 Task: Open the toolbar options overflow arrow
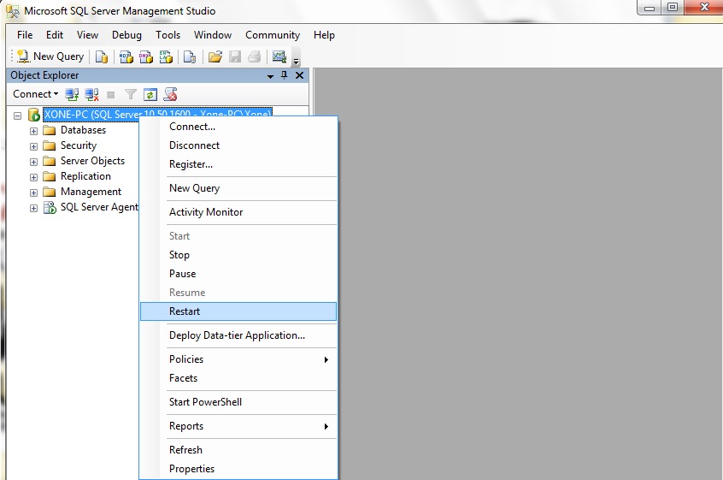coord(296,61)
